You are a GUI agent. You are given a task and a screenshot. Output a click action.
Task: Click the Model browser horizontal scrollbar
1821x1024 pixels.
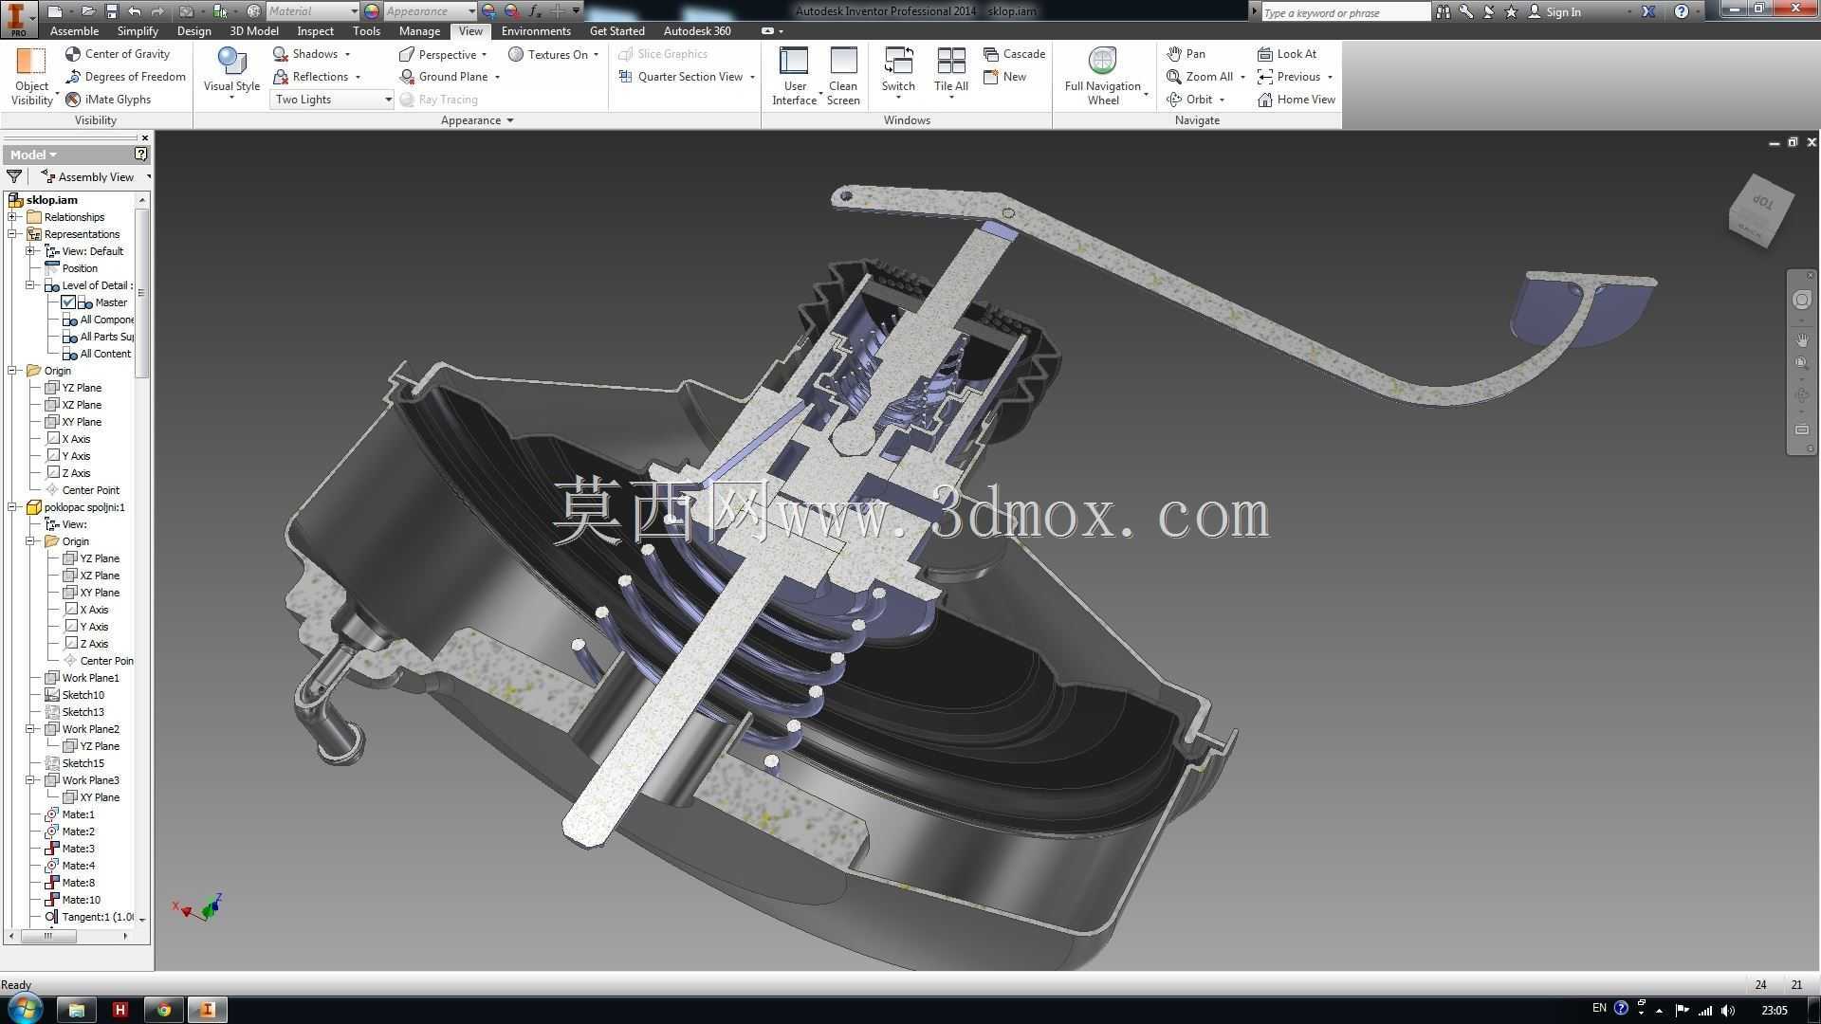46,936
